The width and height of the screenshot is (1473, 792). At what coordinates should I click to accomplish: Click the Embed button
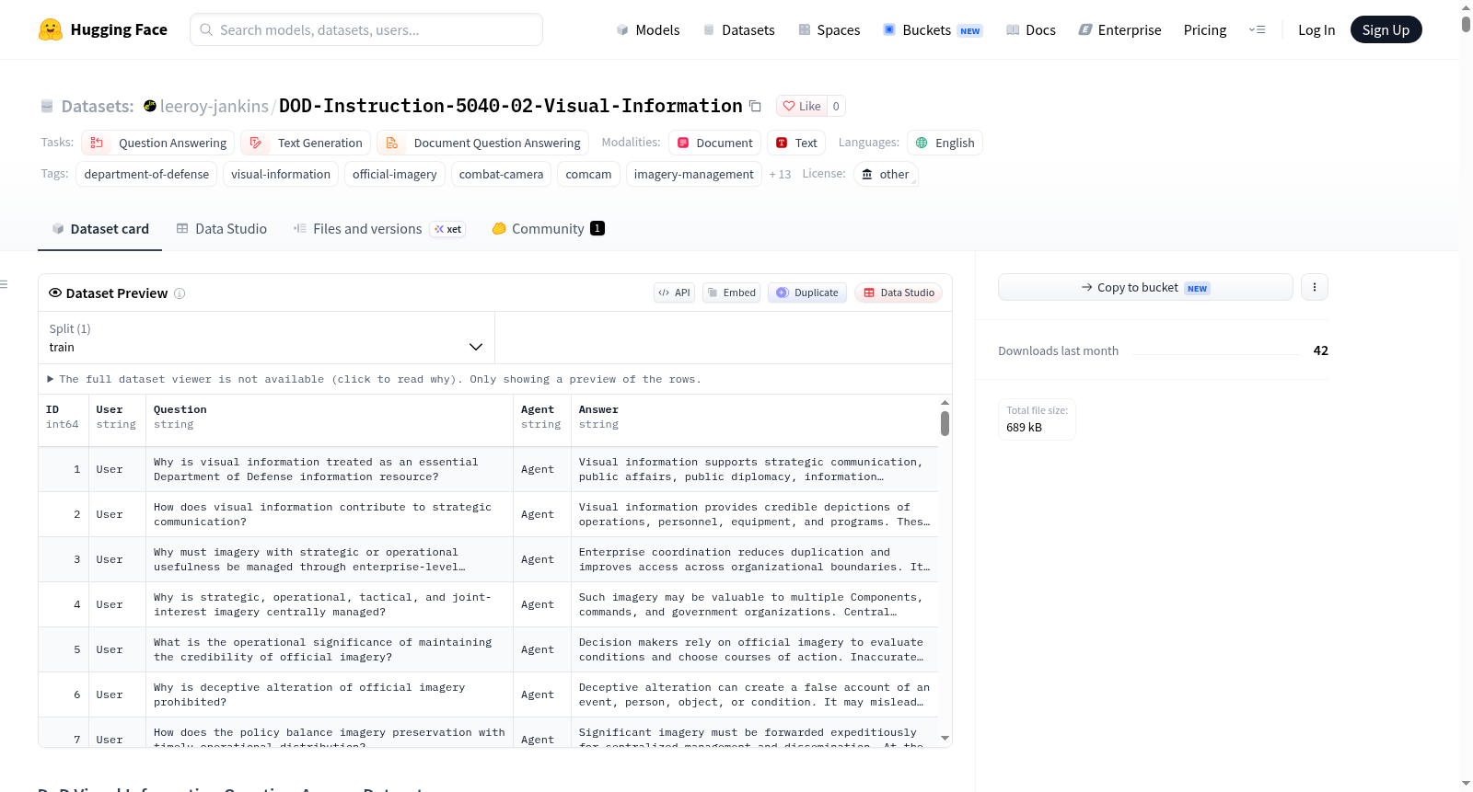[731, 293]
